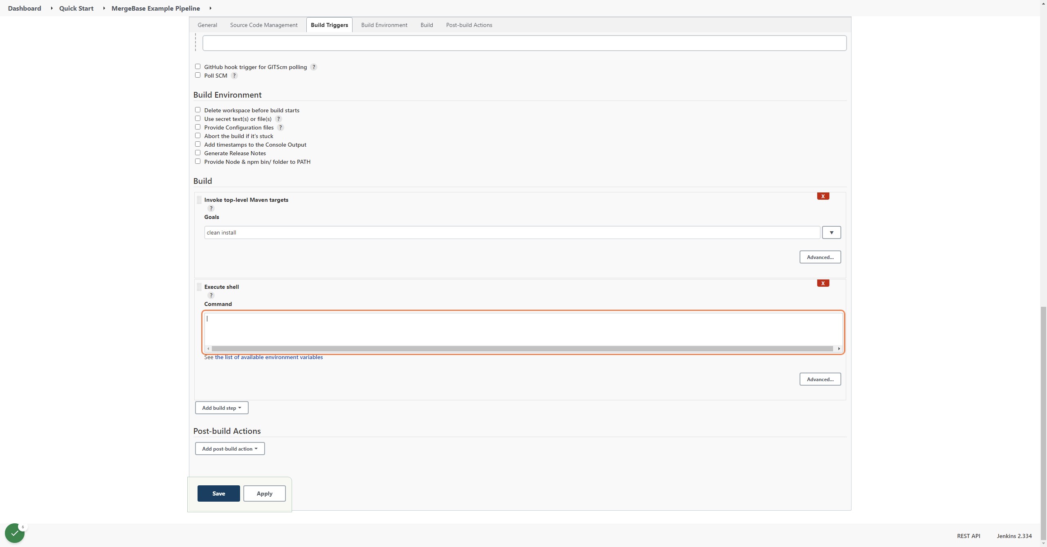Click the Save button

(x=219, y=493)
